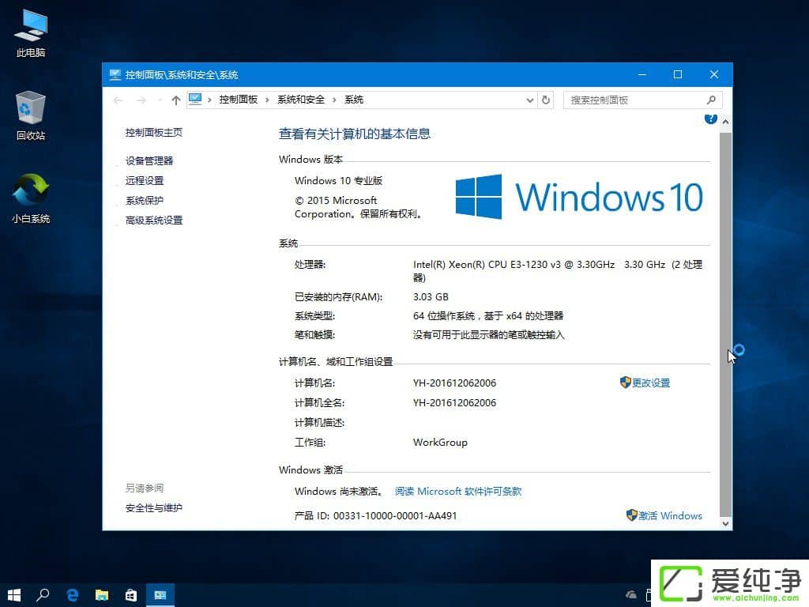Click the refresh icon in the address bar
This screenshot has width=809, height=607.
click(546, 100)
